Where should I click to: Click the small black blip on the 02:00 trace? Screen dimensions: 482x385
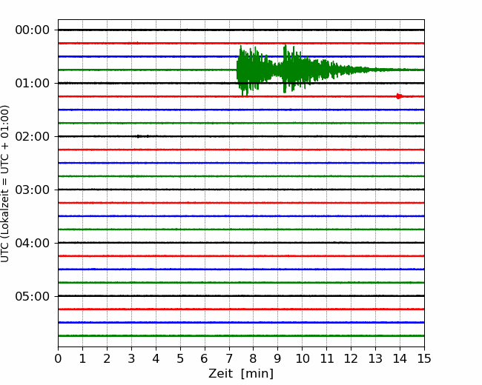[x=139, y=136]
